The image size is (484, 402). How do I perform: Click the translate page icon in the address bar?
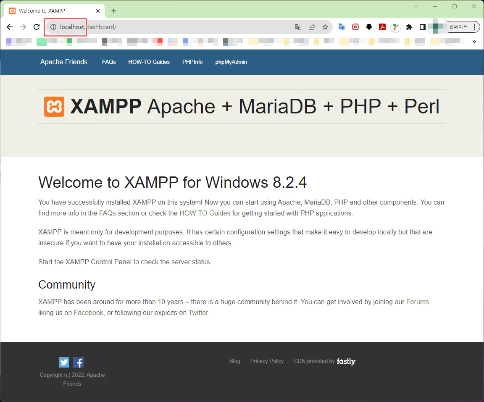(x=298, y=27)
